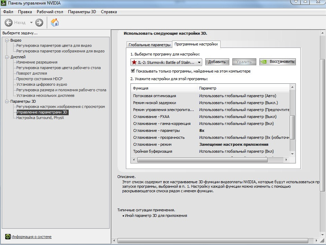Open the Параметры 3D menu
This screenshot has width=326, height=245.
click(x=82, y=12)
